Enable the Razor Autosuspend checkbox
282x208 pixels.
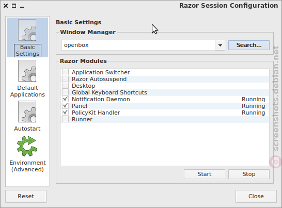(66, 79)
